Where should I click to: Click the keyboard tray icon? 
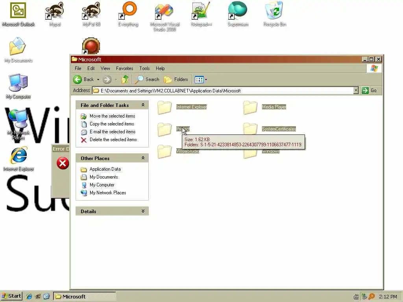click(x=356, y=297)
